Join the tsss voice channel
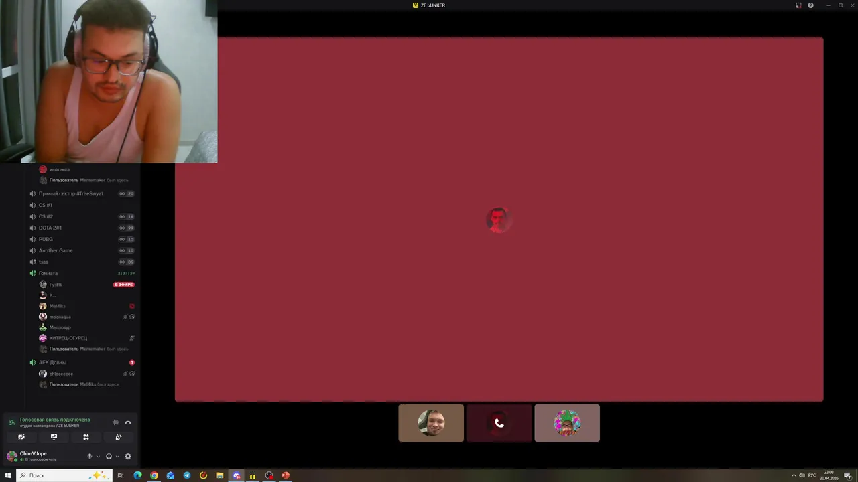 (82, 262)
